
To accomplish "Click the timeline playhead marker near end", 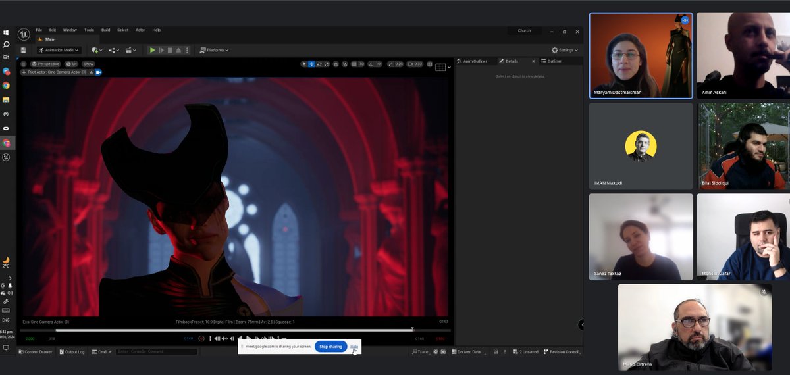I will click(412, 329).
